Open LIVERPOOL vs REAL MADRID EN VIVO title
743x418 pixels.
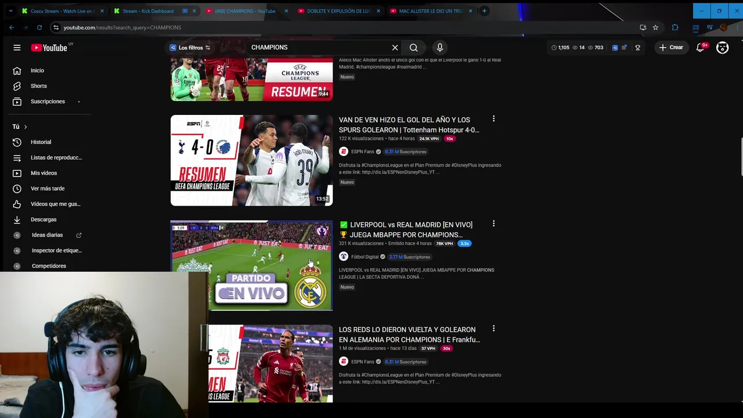[406, 230]
